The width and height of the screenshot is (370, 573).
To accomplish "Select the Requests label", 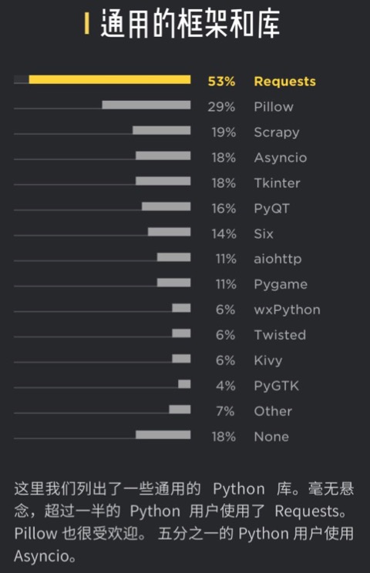I will point(284,81).
